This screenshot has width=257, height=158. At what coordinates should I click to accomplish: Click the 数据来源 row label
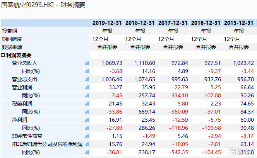(12, 47)
